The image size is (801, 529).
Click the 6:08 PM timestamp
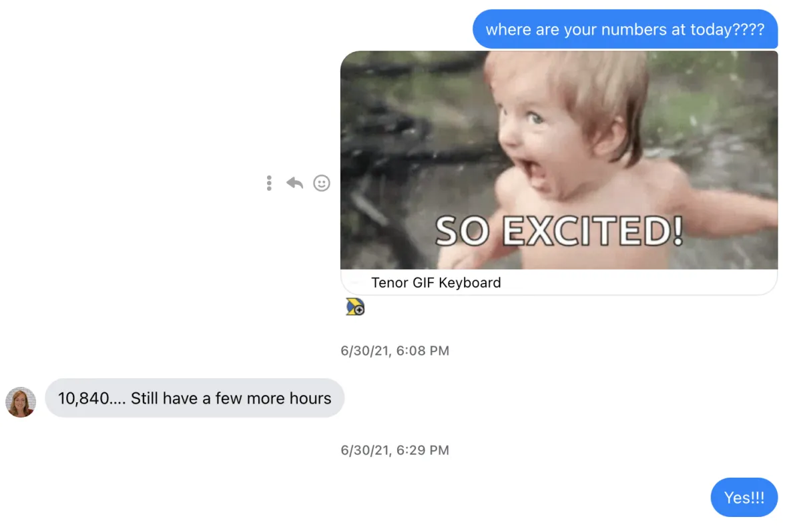point(394,351)
